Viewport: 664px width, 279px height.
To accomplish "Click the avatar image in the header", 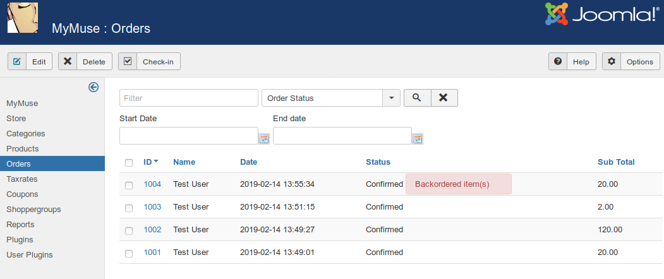I will point(23,17).
